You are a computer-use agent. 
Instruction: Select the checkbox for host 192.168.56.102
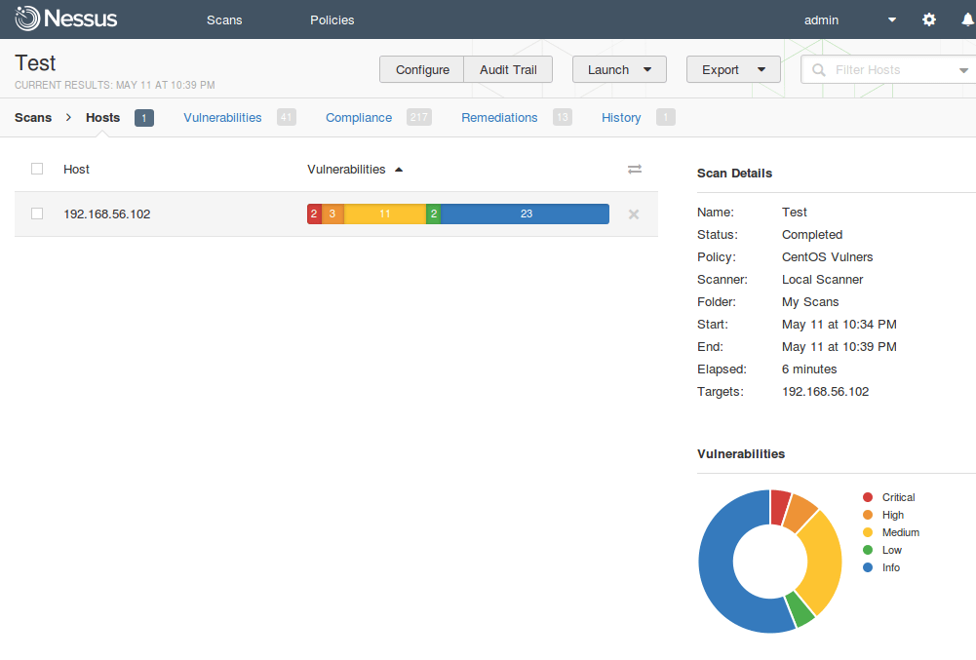(x=36, y=213)
